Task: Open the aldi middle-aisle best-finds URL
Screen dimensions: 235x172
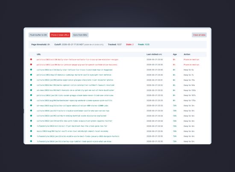Action: click(78, 136)
